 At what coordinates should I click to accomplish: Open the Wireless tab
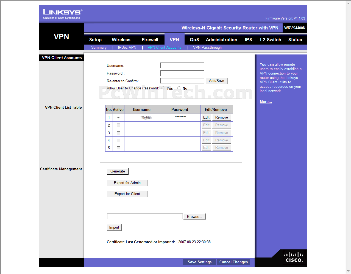point(121,40)
